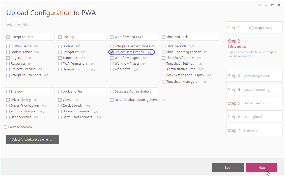Open Step 7 Summary
Image resolution: width=285 pixels, height=176 pixels.
tap(254, 130)
